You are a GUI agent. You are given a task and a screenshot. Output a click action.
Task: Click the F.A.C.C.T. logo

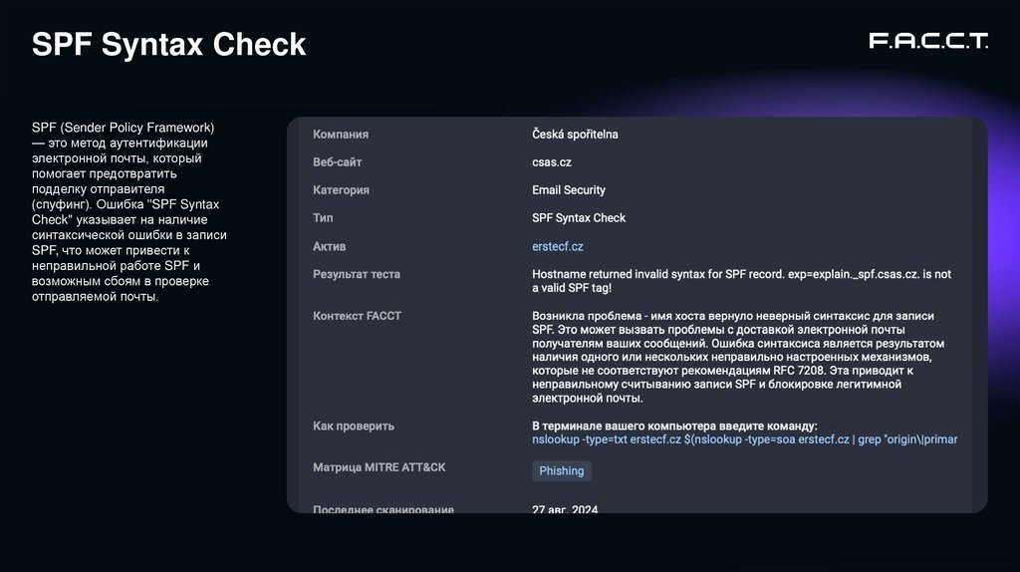point(927,41)
